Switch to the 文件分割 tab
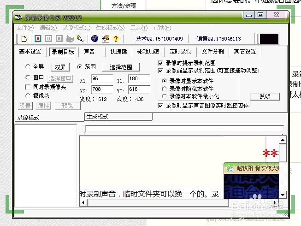 tap(212, 52)
